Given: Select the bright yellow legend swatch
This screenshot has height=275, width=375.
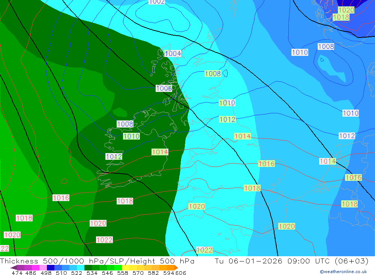Looking at the screenshot, I should pos(126,267).
